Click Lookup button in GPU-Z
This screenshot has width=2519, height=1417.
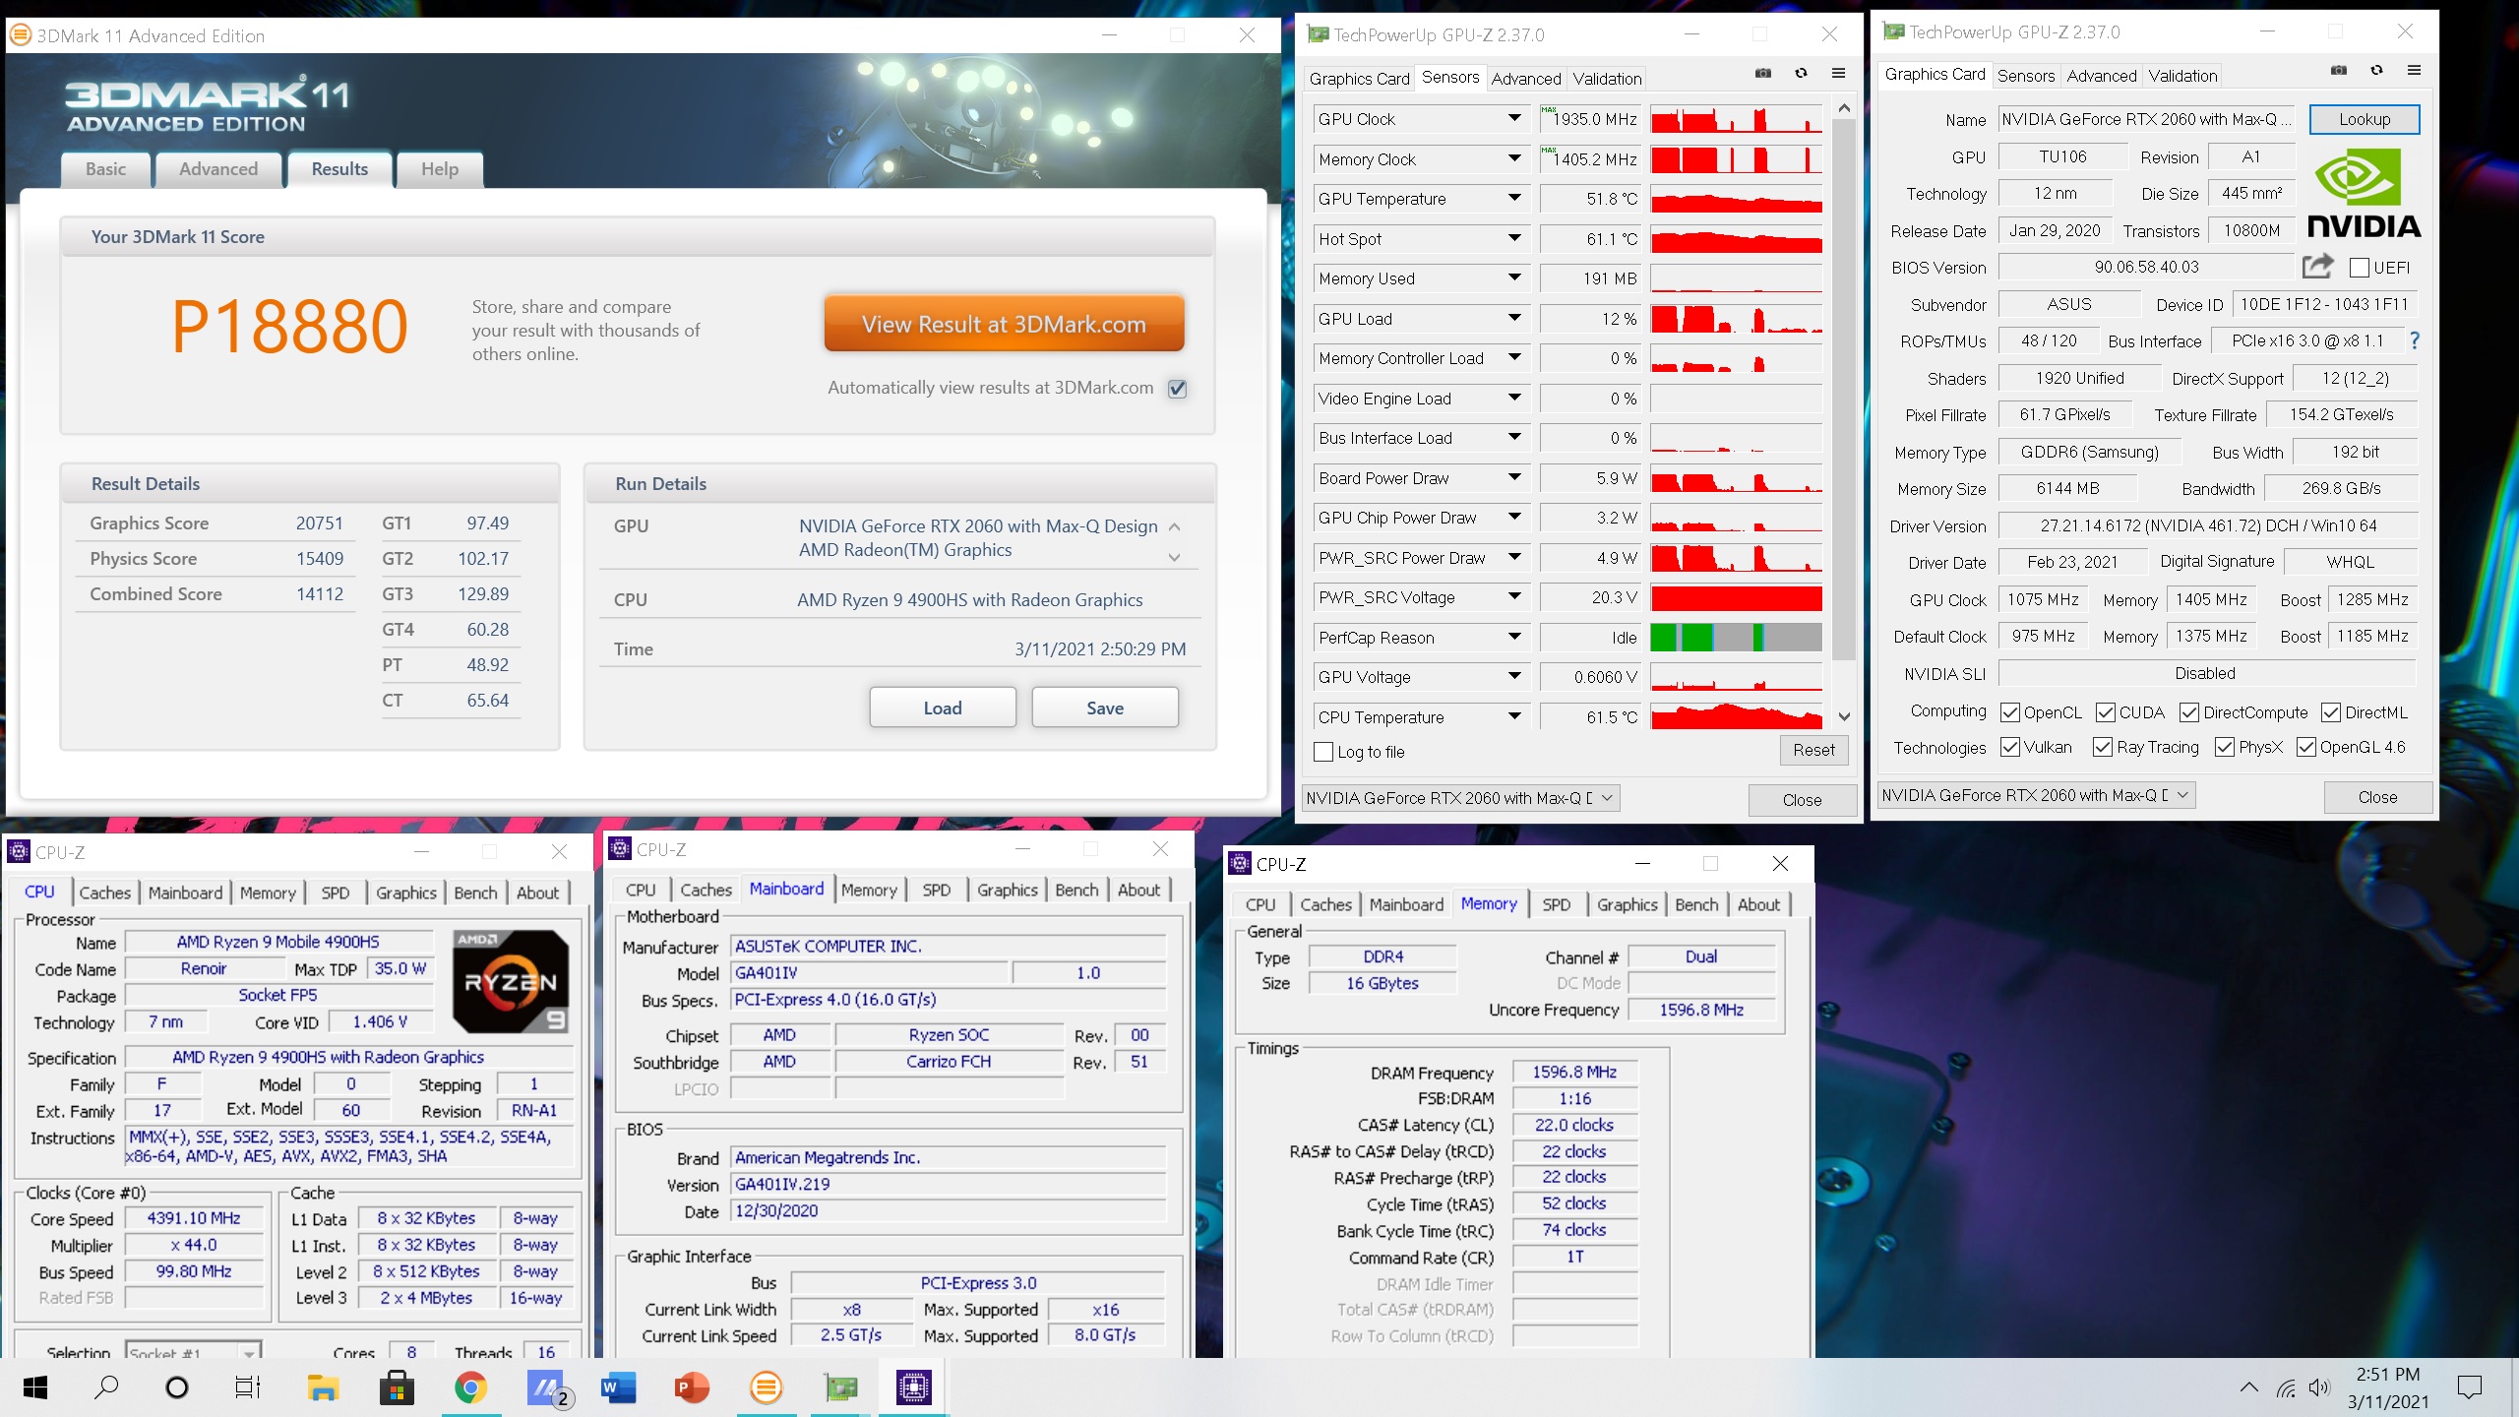pos(2364,119)
